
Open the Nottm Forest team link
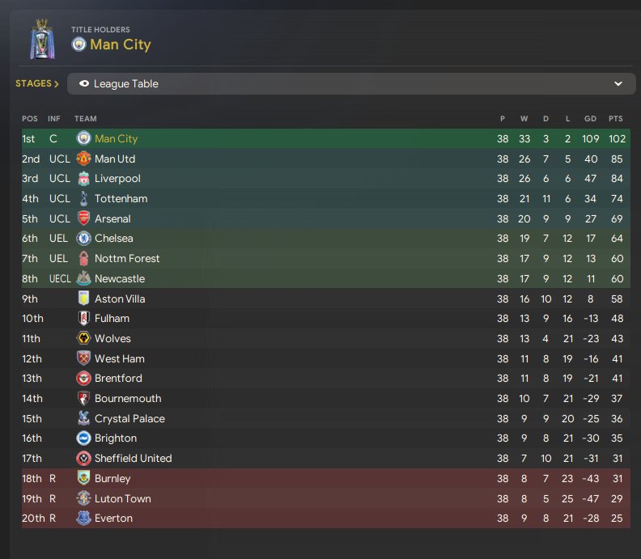tap(127, 258)
